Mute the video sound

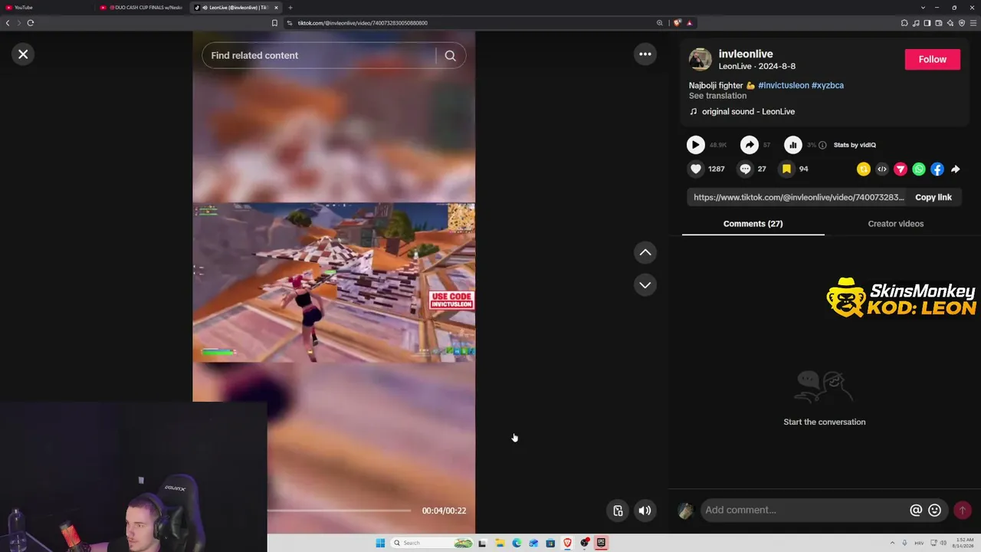pos(645,511)
